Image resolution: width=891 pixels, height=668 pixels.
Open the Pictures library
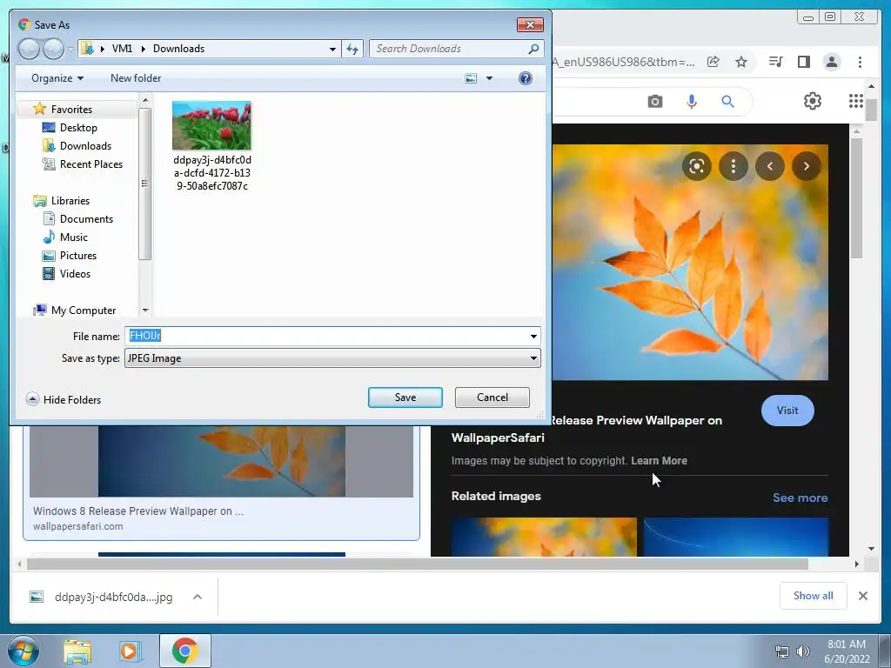(x=77, y=256)
